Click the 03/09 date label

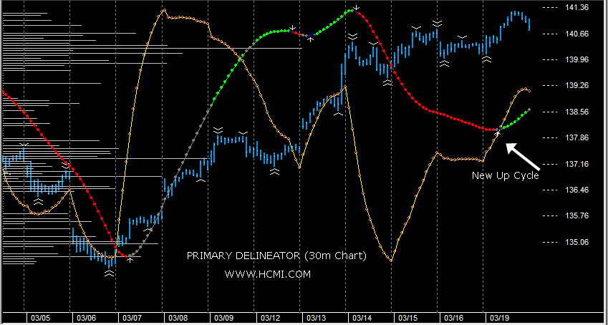pyautogui.click(x=223, y=317)
